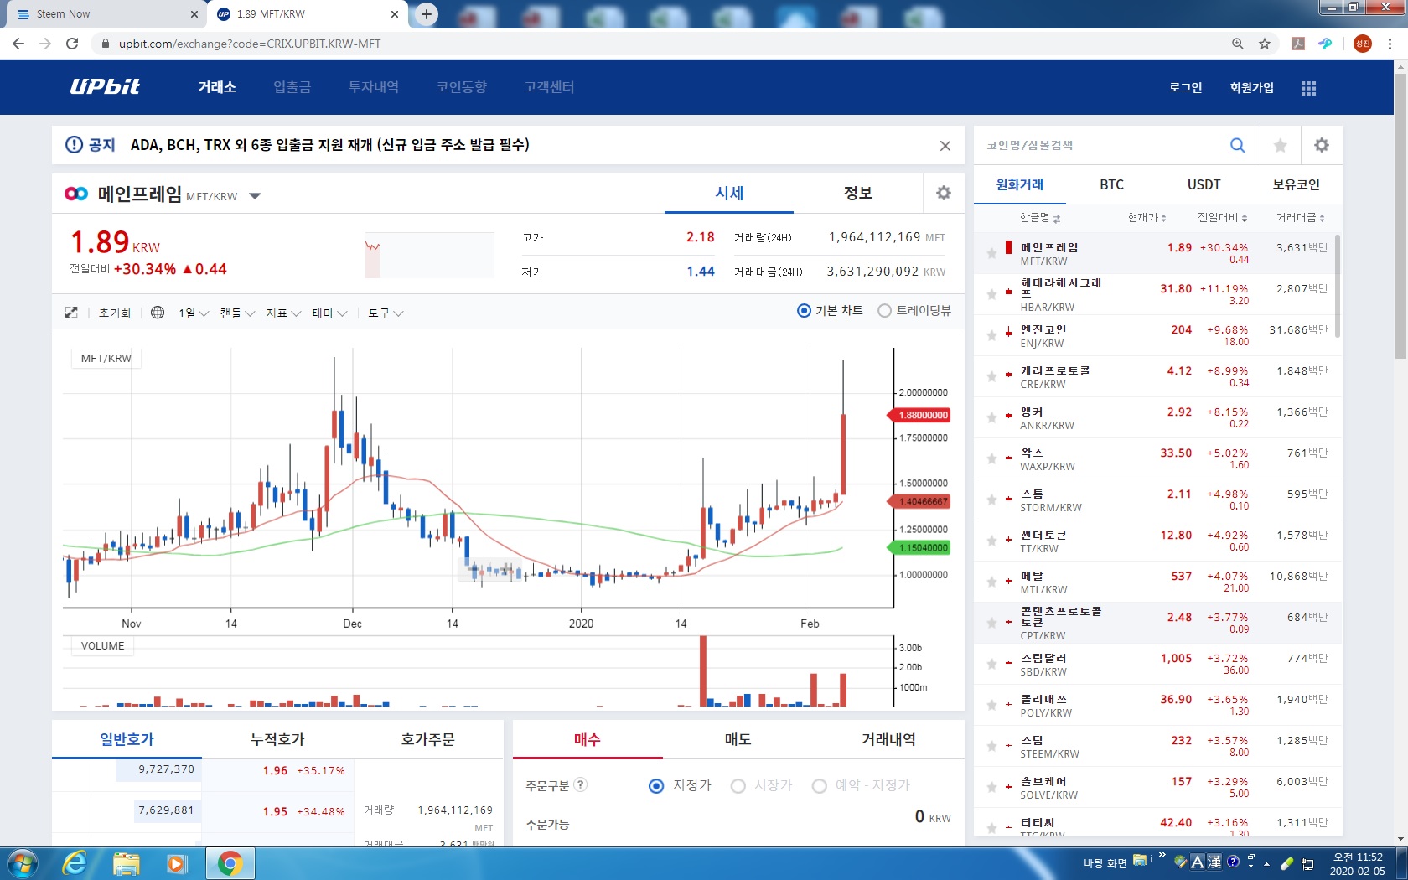Click the Chrome taskbar icon
1408x880 pixels.
230,863
